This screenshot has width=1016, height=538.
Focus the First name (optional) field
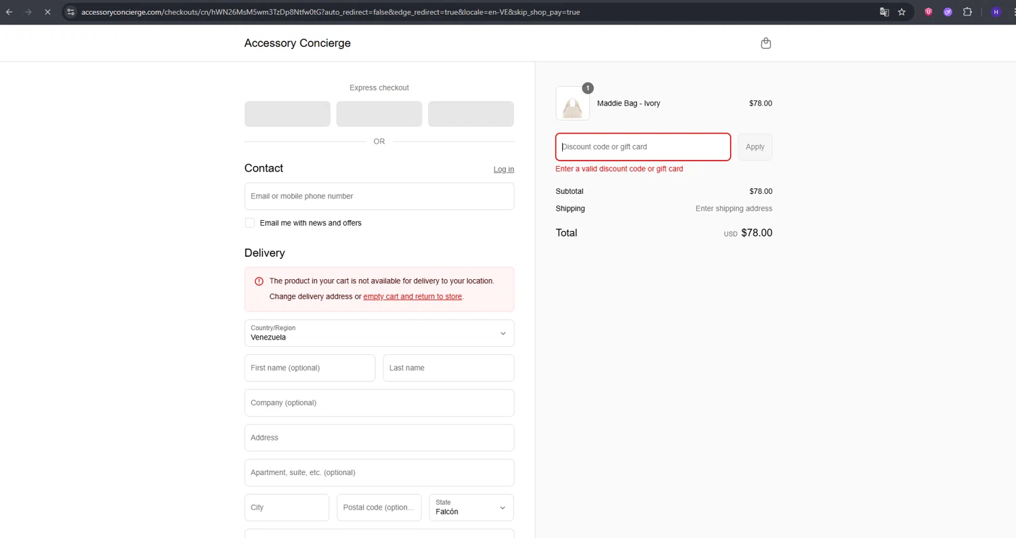click(310, 368)
